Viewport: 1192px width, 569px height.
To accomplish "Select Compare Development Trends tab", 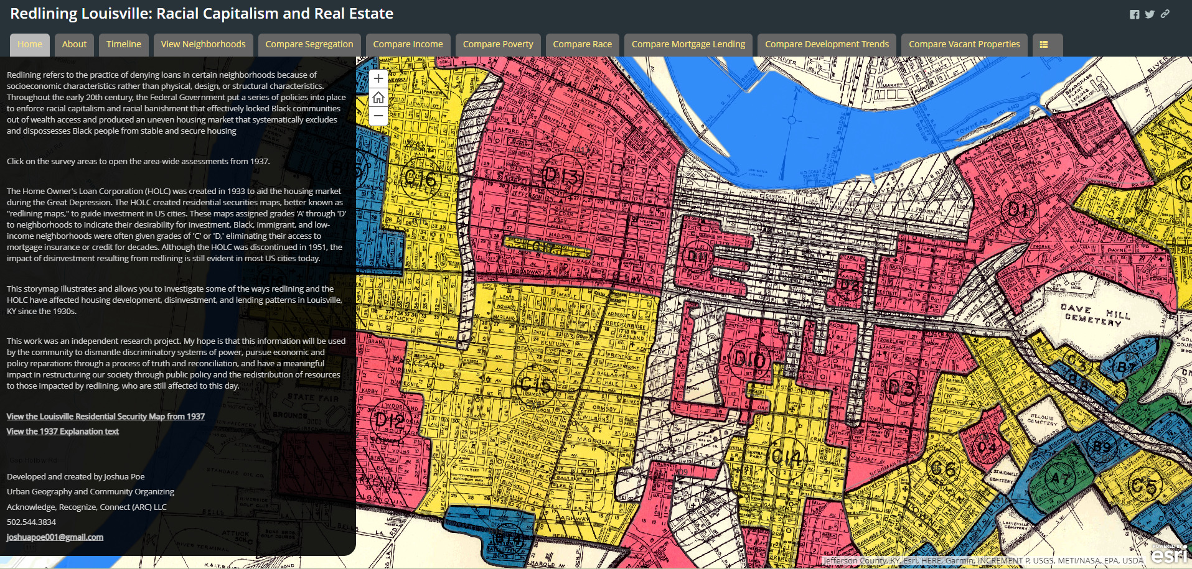I will pos(827,44).
